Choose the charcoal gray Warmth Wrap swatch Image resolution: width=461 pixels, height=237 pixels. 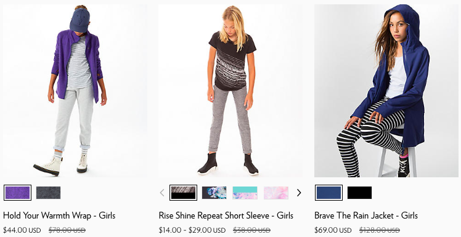tap(49, 193)
